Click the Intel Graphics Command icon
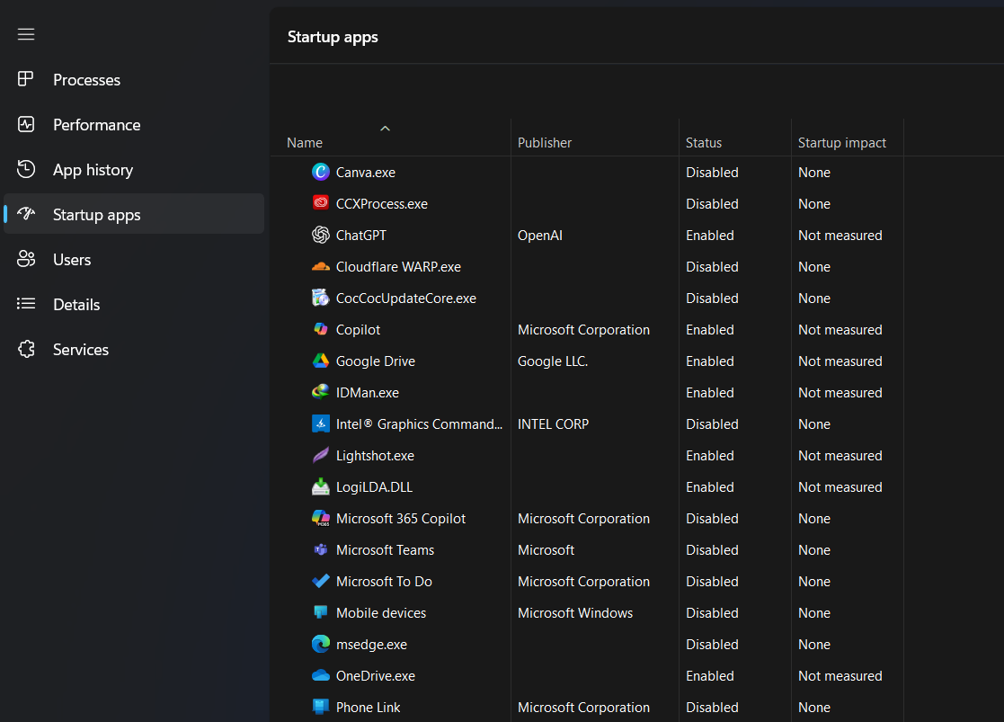The width and height of the screenshot is (1004, 722). coord(321,423)
